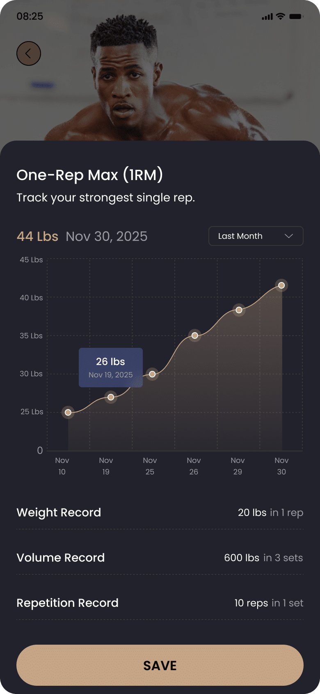
Task: Click the cellular signal icon
Action: [267, 16]
